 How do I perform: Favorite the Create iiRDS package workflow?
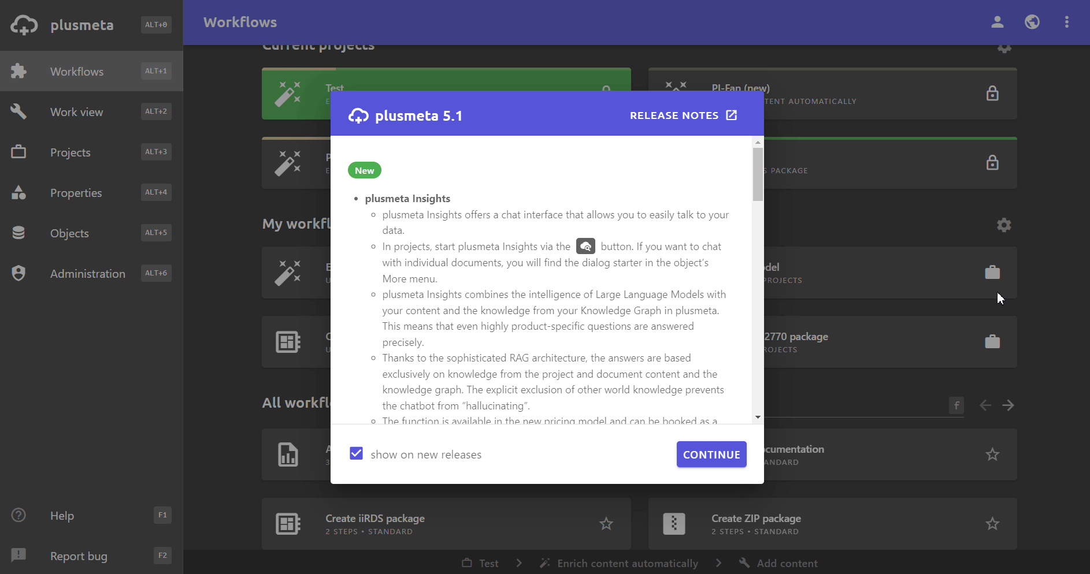click(x=606, y=524)
